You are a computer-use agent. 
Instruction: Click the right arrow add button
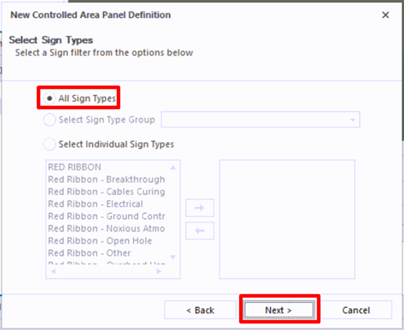[x=199, y=208]
